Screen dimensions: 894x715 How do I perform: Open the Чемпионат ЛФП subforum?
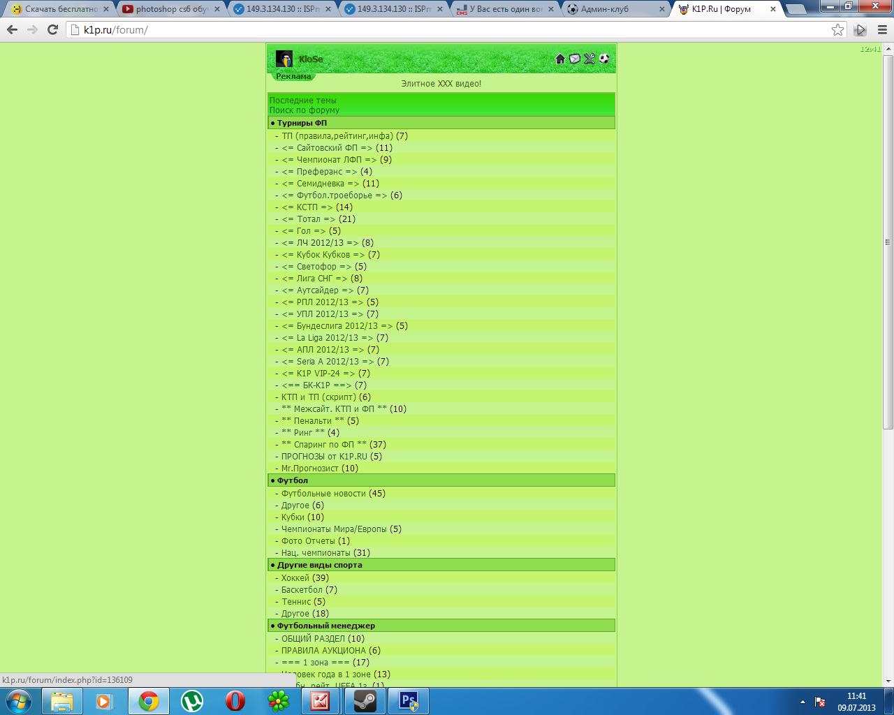click(330, 160)
